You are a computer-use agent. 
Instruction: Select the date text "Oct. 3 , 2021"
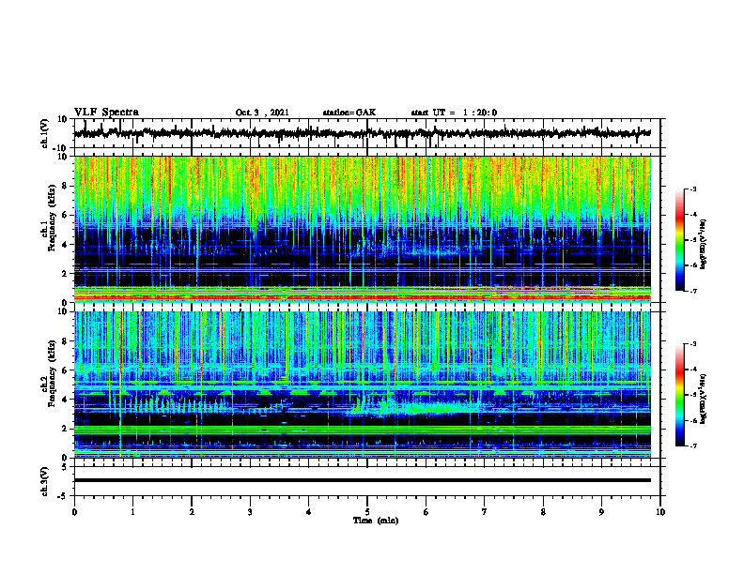(262, 113)
